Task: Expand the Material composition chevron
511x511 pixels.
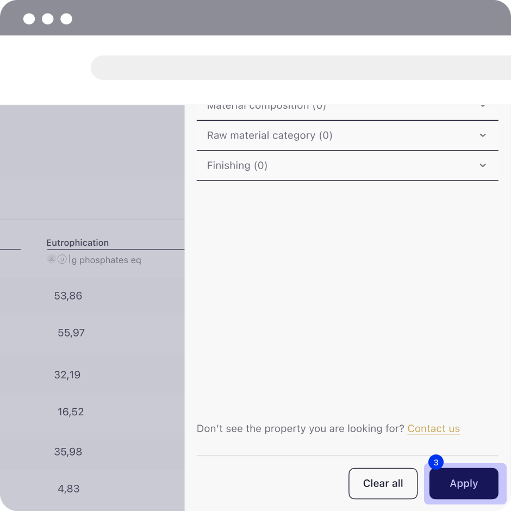Action: 483,106
